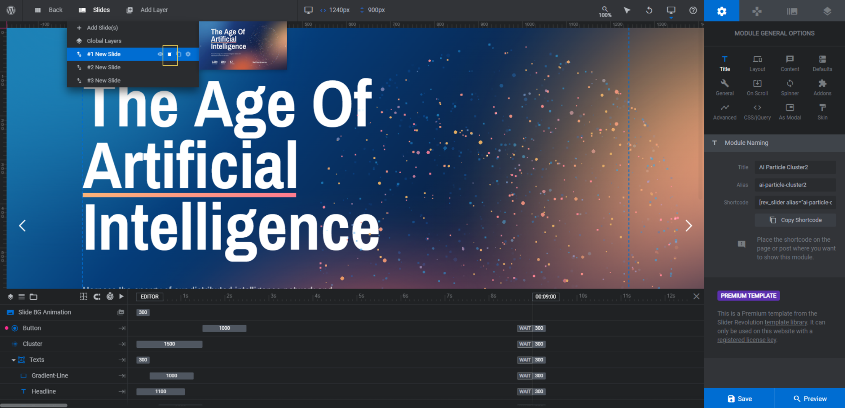Toggle the timeline magnet snapping icon
This screenshot has height=408, width=845.
pos(97,297)
